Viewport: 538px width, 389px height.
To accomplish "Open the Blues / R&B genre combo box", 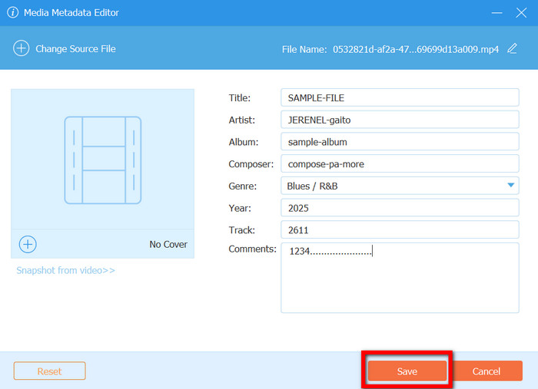I will (x=392, y=186).
